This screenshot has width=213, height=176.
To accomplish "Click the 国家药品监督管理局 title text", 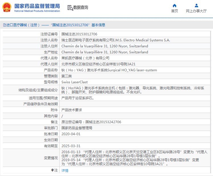I will coord(37,6).
